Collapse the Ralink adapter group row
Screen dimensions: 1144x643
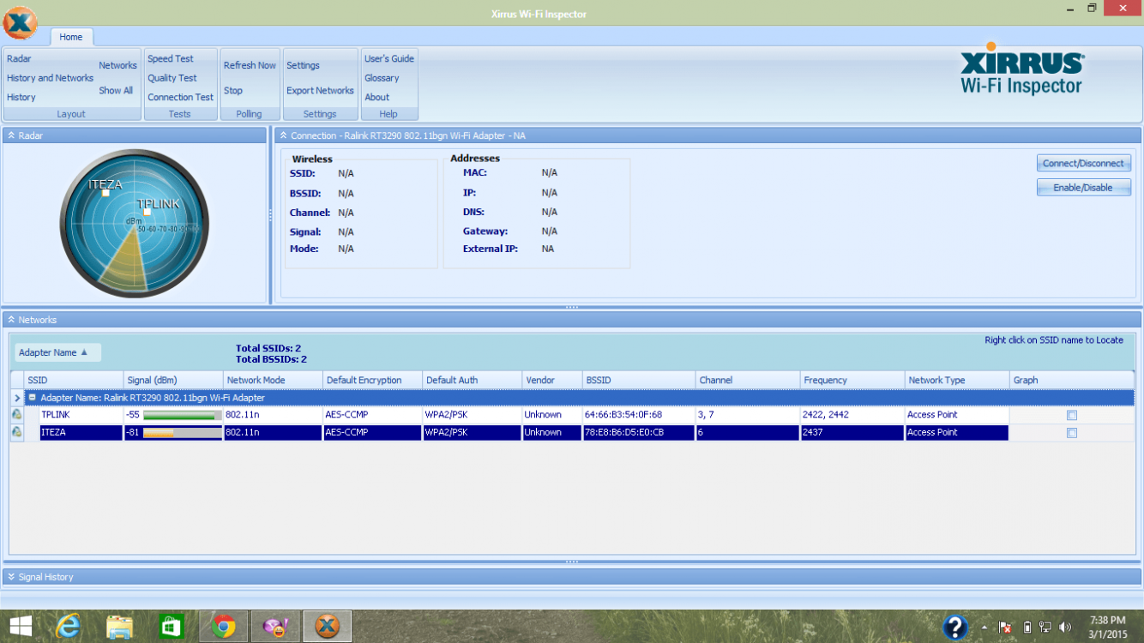pyautogui.click(x=32, y=398)
